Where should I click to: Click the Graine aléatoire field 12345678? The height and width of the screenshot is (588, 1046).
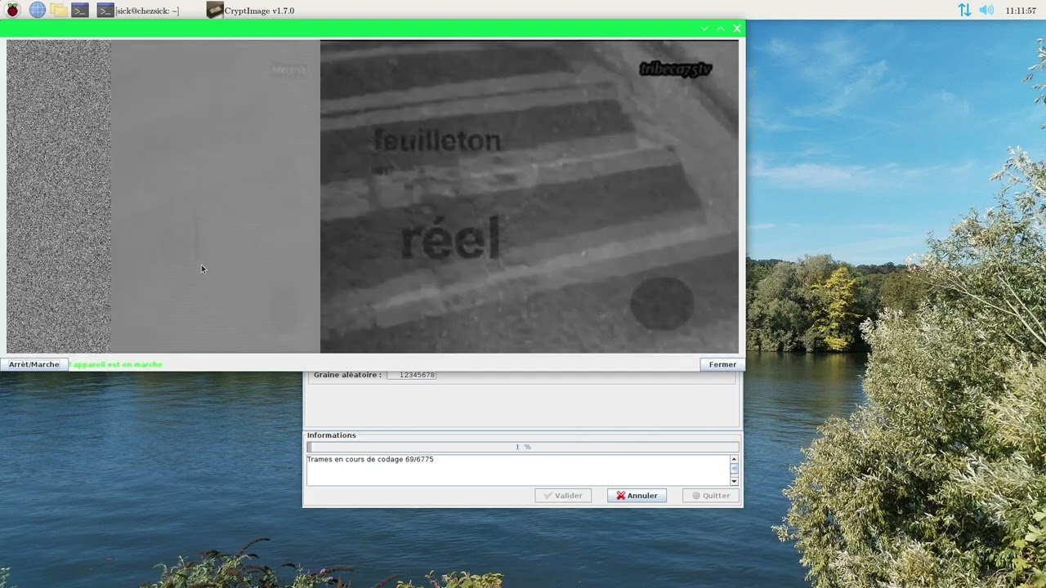pos(411,375)
